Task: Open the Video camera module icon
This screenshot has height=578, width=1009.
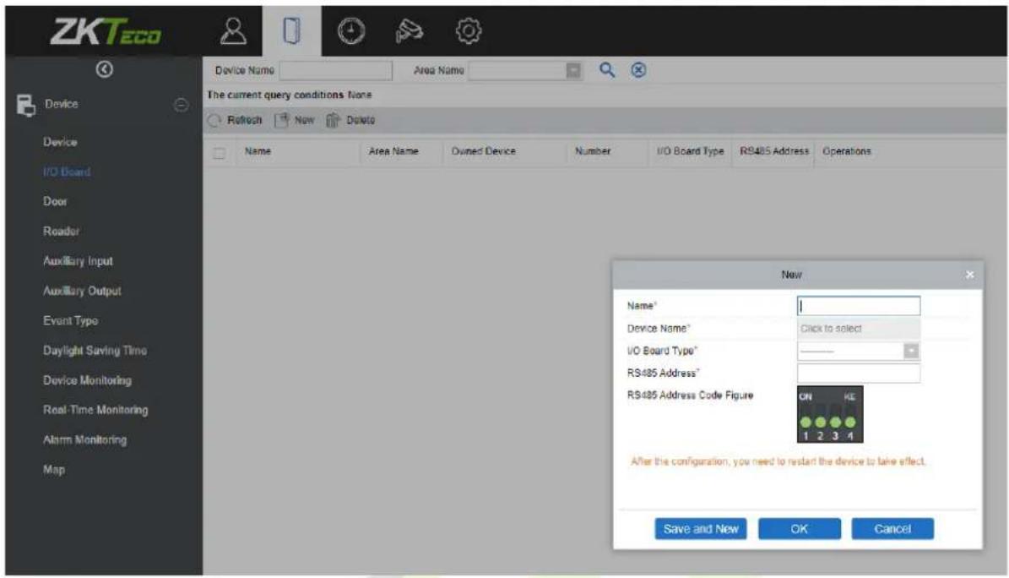Action: [x=410, y=31]
